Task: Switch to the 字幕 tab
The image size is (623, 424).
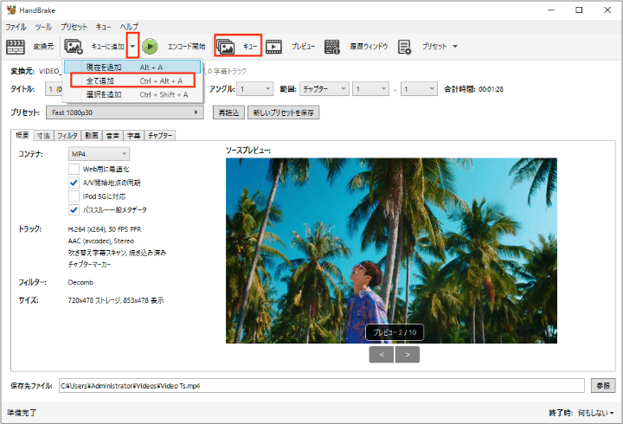Action: (x=133, y=136)
